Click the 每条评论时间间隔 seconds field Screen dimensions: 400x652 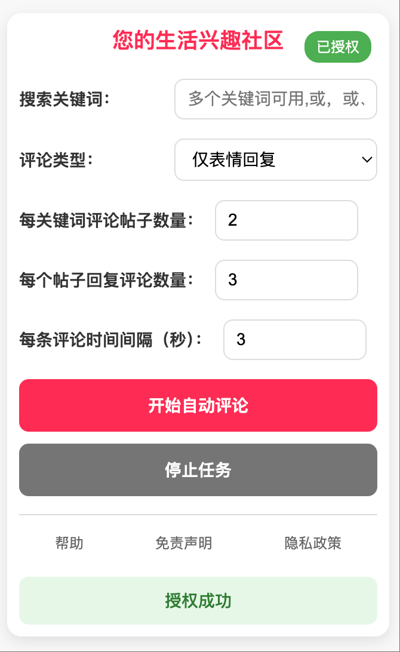coord(294,340)
